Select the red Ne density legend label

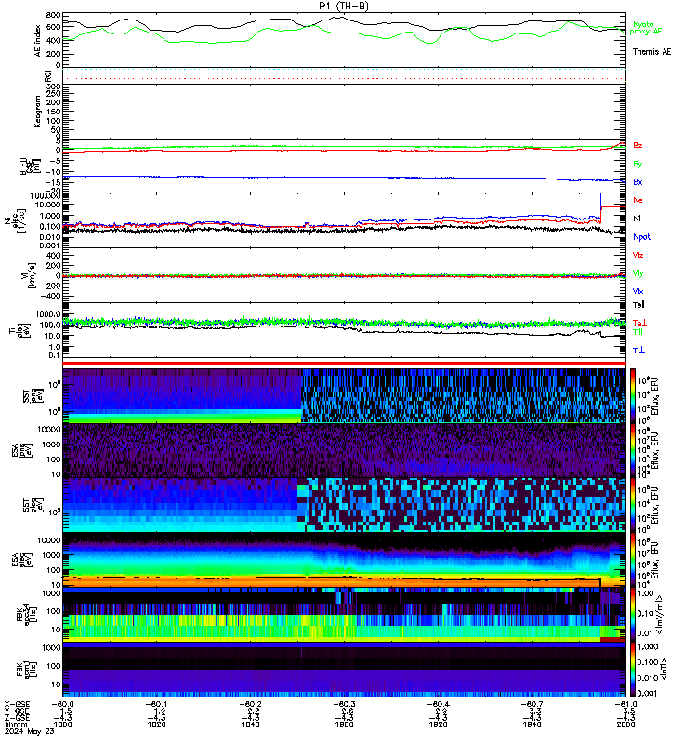pos(638,200)
